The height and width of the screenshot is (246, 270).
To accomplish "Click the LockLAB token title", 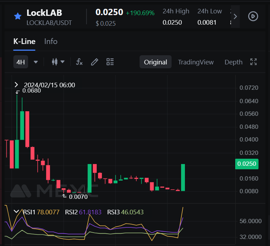I will pos(44,13).
